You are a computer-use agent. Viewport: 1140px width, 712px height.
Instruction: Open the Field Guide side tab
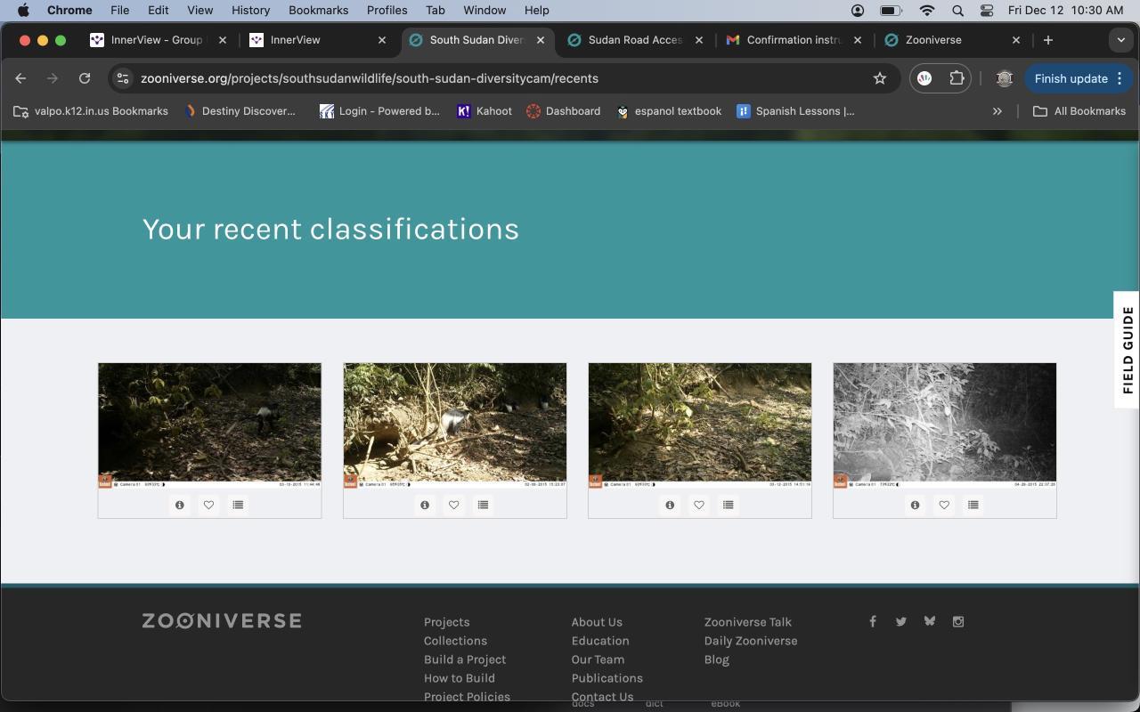click(x=1128, y=350)
